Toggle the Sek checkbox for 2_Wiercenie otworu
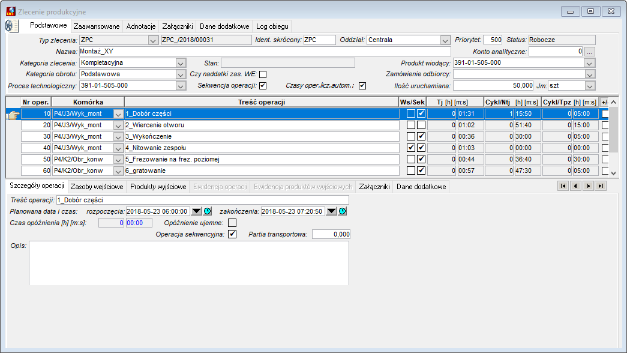This screenshot has width=627, height=353. 421,125
